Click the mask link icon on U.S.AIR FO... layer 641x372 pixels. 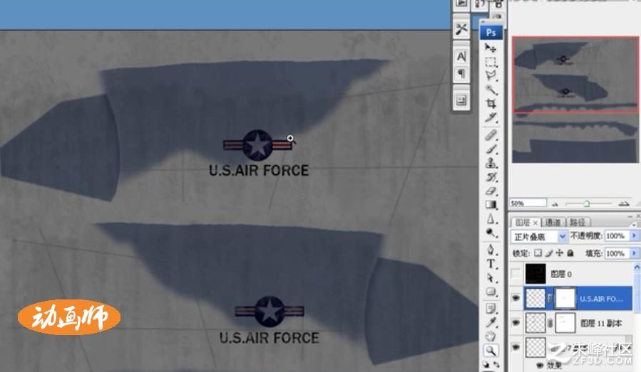click(x=550, y=299)
